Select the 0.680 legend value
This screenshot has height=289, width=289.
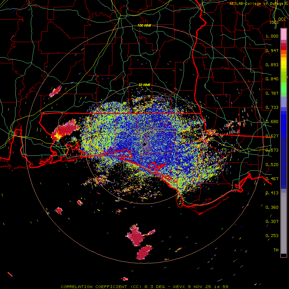[x=272, y=122]
